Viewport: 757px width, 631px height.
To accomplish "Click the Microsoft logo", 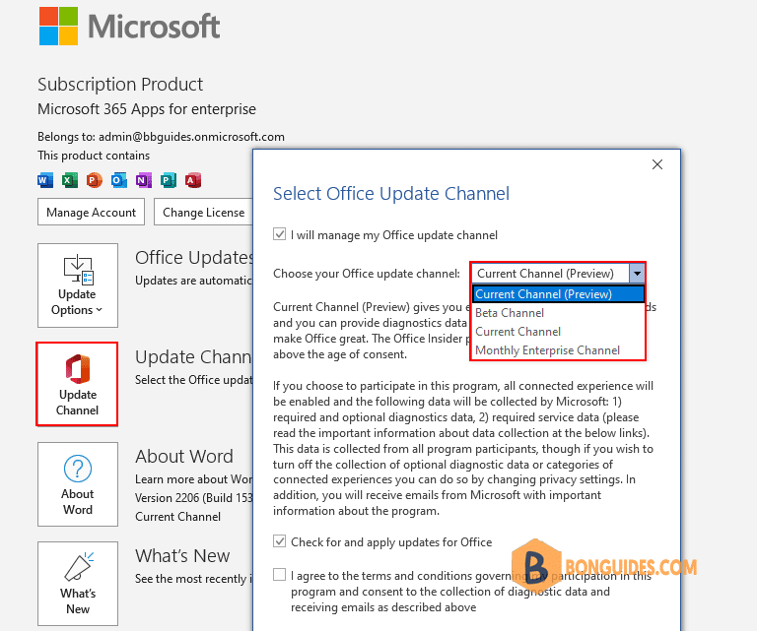I will [x=129, y=26].
